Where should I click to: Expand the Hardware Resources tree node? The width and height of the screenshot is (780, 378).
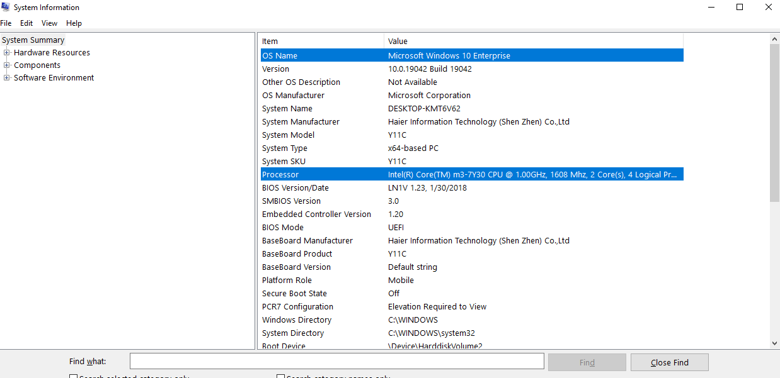[x=7, y=53]
